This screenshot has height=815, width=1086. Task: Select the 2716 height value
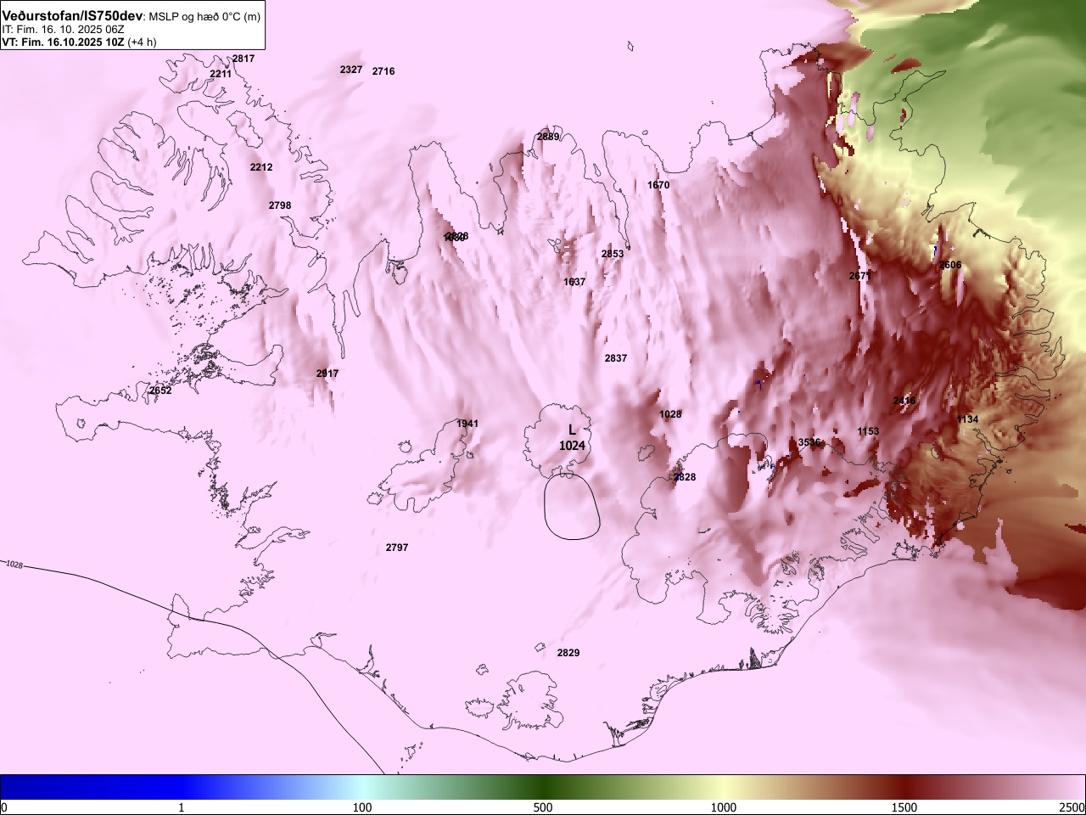point(383,71)
